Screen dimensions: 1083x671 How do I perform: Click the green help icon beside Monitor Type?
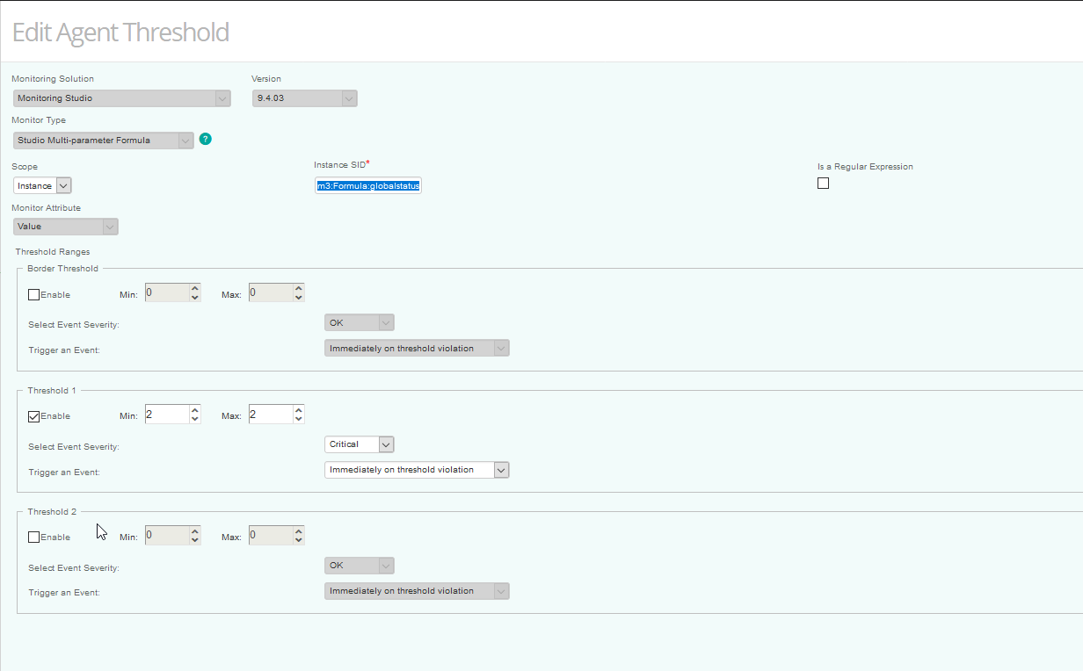coord(206,139)
